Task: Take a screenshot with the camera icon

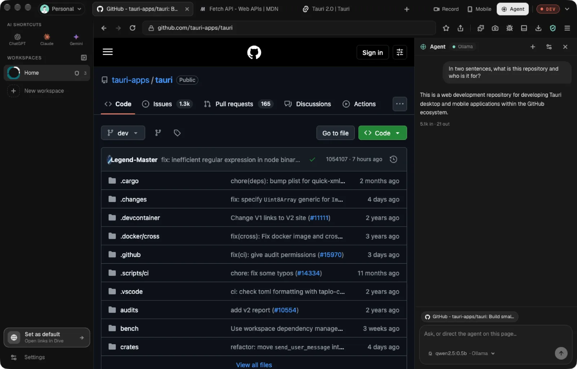Action: click(x=495, y=28)
